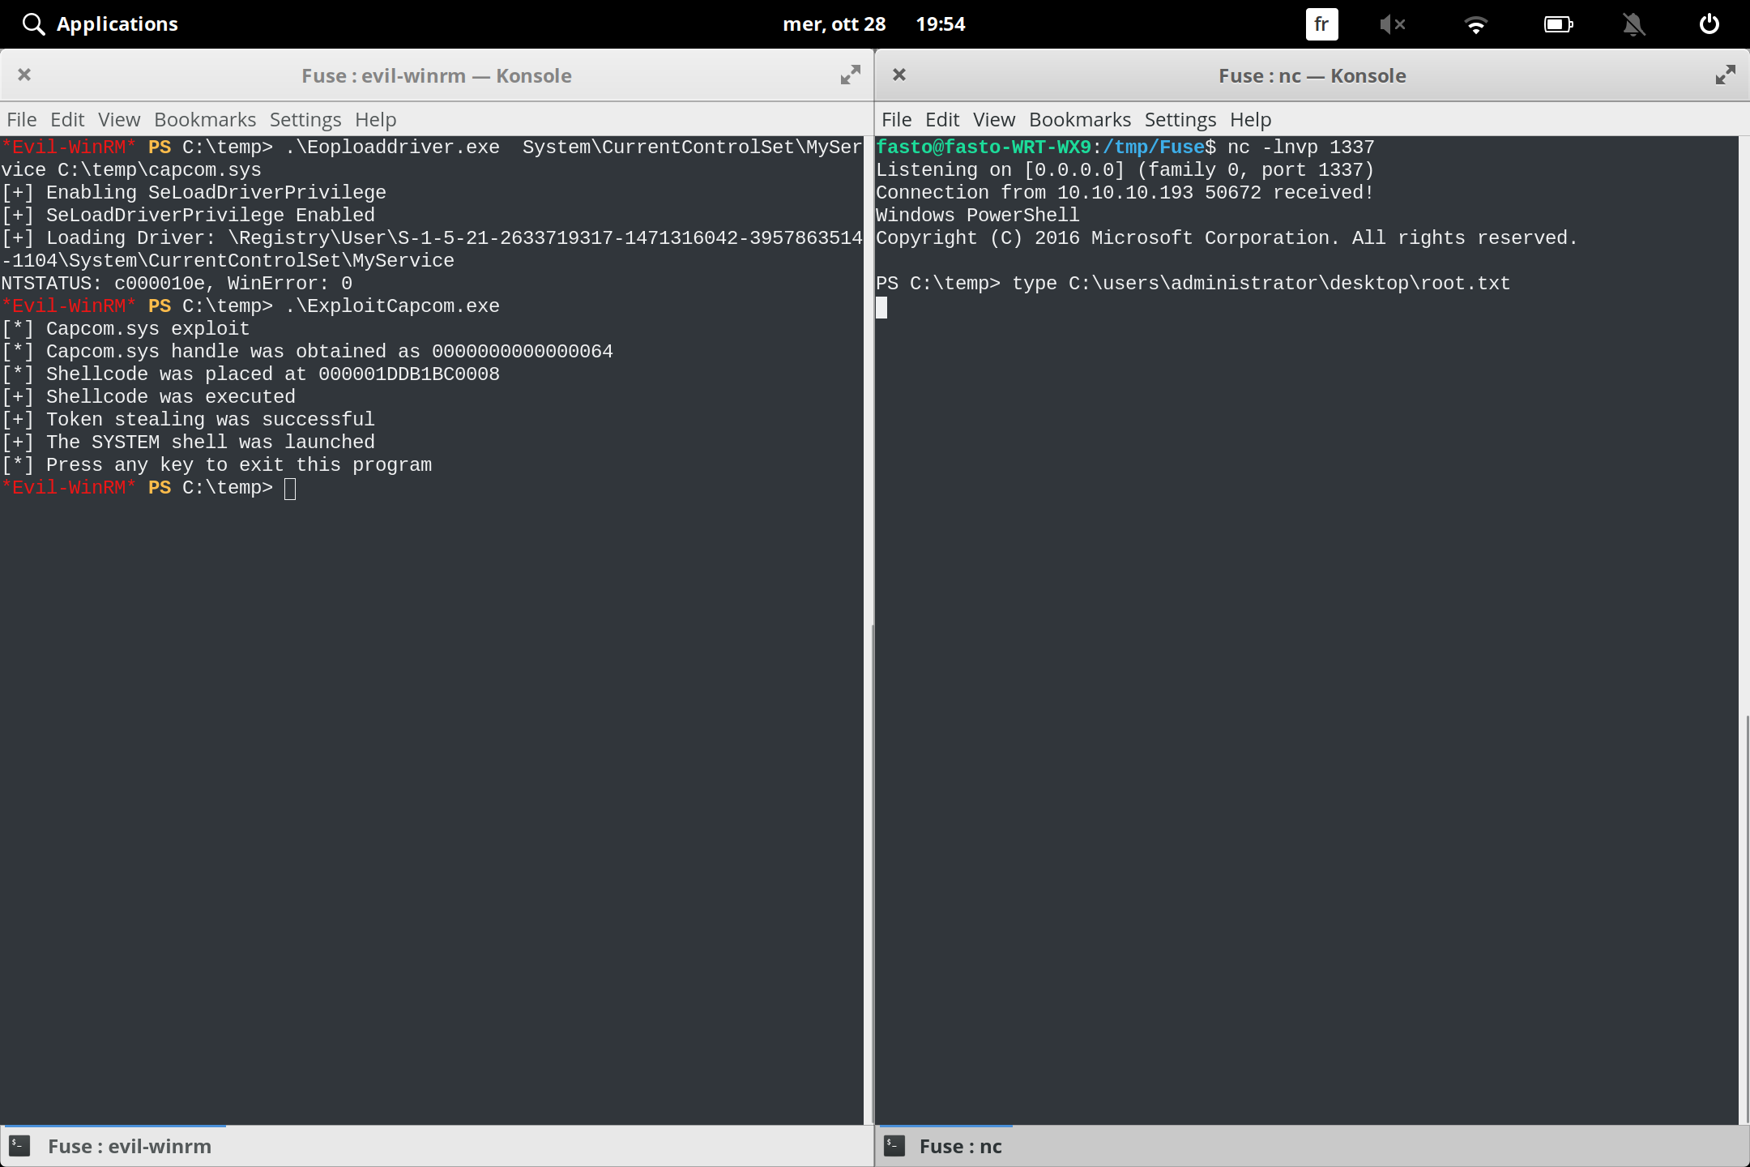
Task: Open the muted volume indicator
Action: pos(1392,24)
